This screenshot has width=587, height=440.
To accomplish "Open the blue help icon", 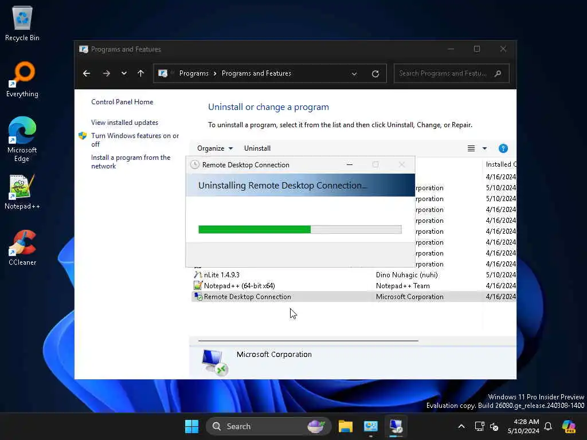I will click(x=503, y=148).
